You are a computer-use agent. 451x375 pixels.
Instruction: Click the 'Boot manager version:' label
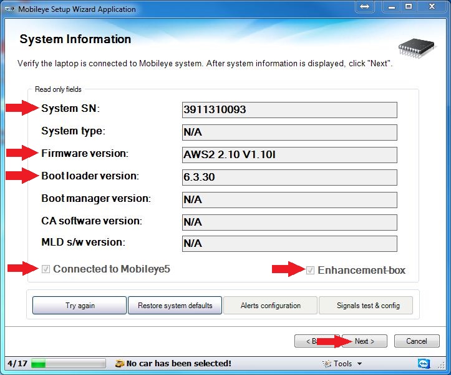click(96, 198)
